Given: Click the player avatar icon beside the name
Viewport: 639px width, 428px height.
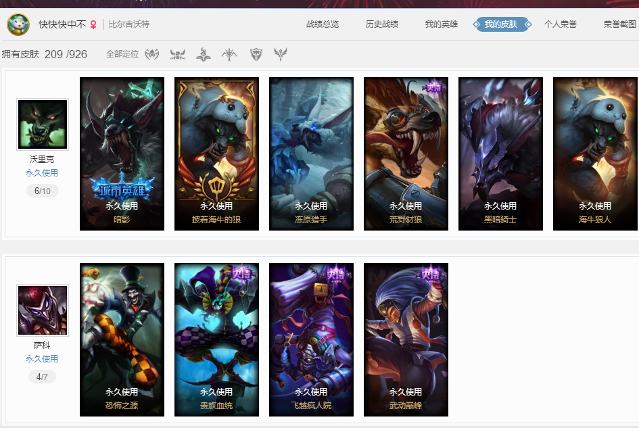Looking at the screenshot, I should (18, 24).
